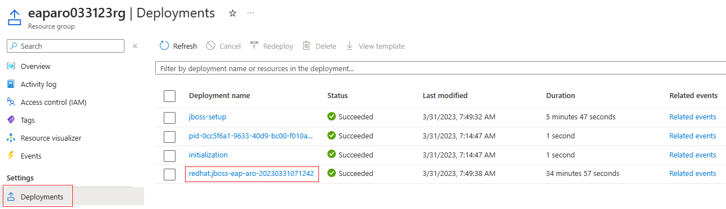Check the box for initialization deployment

pyautogui.click(x=170, y=155)
